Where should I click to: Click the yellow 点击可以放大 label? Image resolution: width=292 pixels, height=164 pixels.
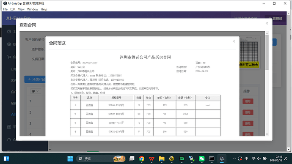249,65
